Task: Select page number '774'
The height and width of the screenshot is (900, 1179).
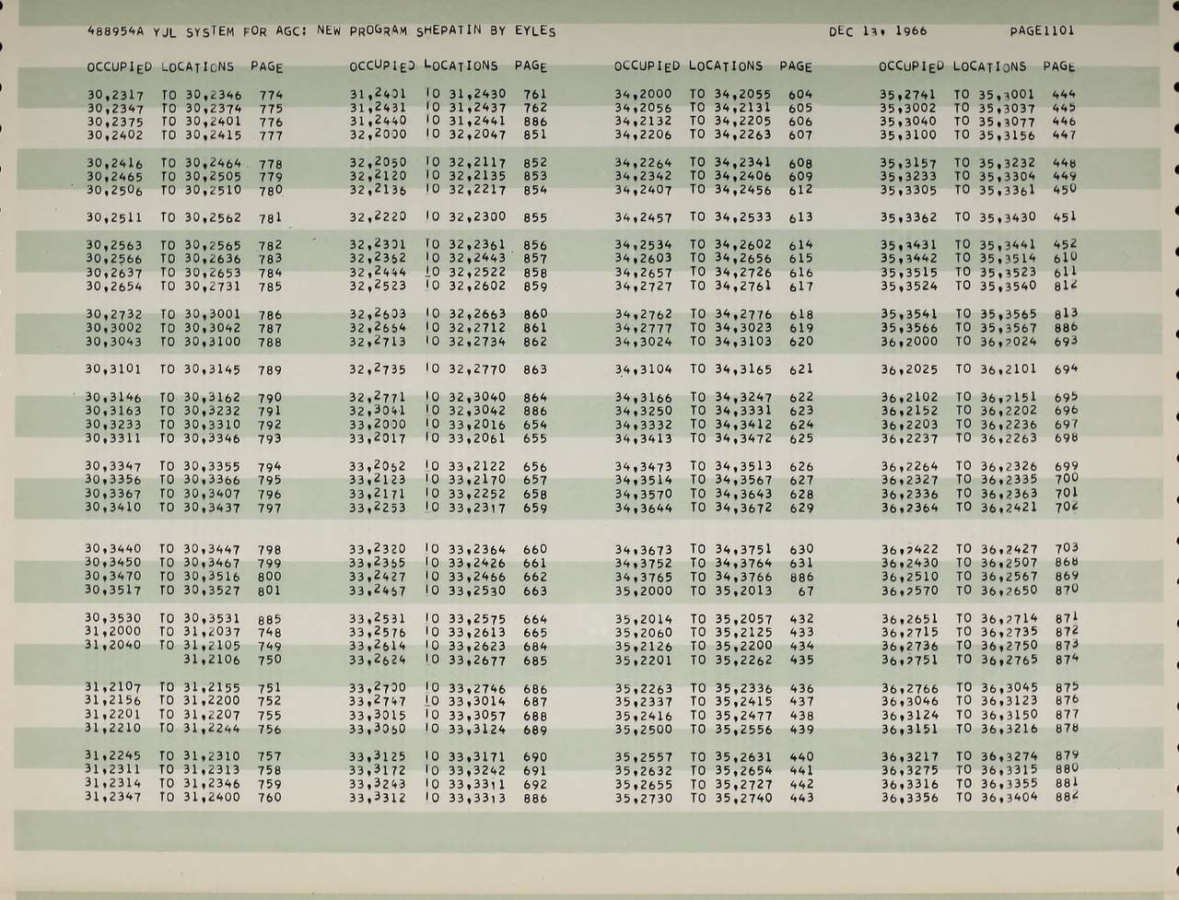Action: (271, 95)
